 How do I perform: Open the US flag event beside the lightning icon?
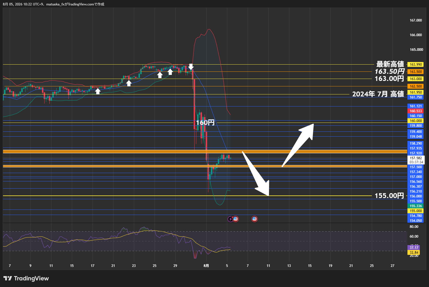(236, 219)
